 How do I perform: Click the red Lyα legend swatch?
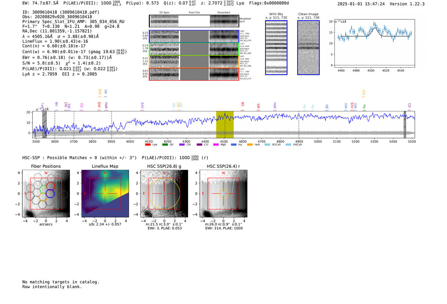[x=148, y=145]
